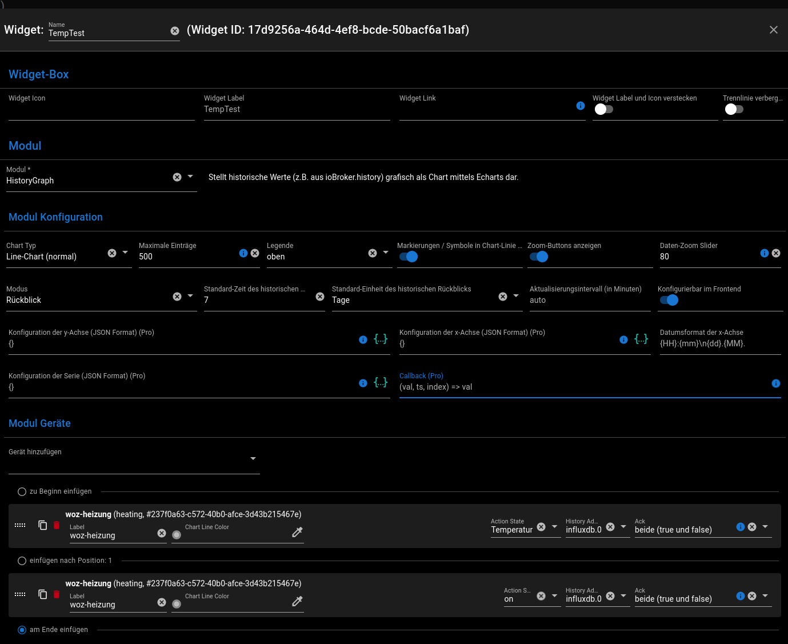Clear Label of second woz-heizung device

pos(162,602)
